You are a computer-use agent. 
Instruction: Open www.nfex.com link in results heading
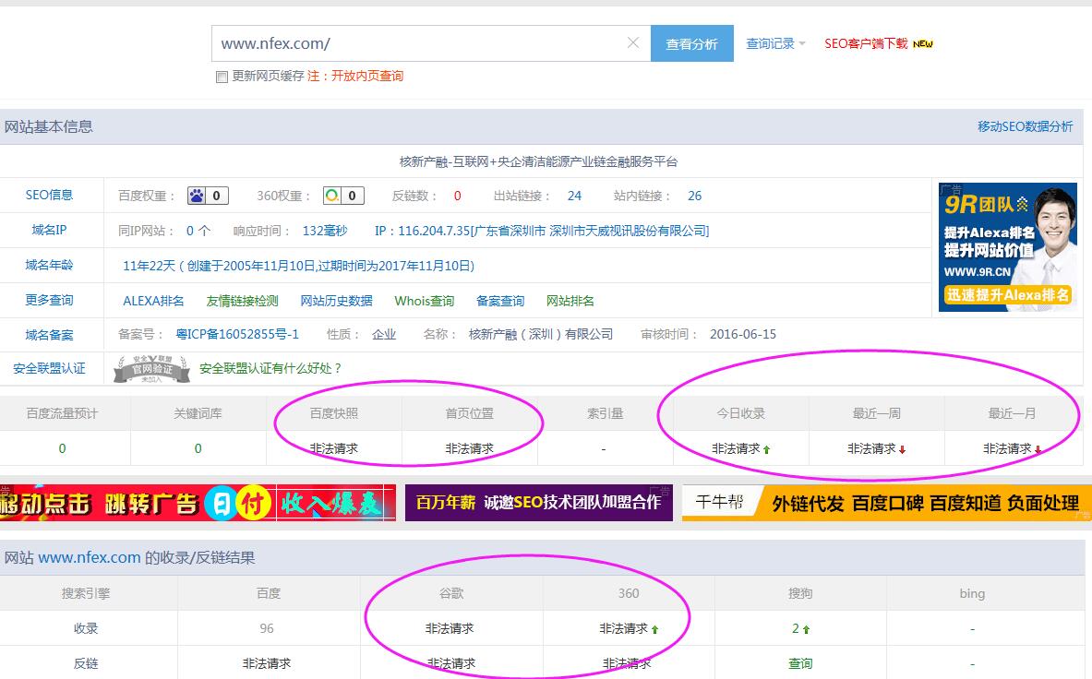click(90, 558)
